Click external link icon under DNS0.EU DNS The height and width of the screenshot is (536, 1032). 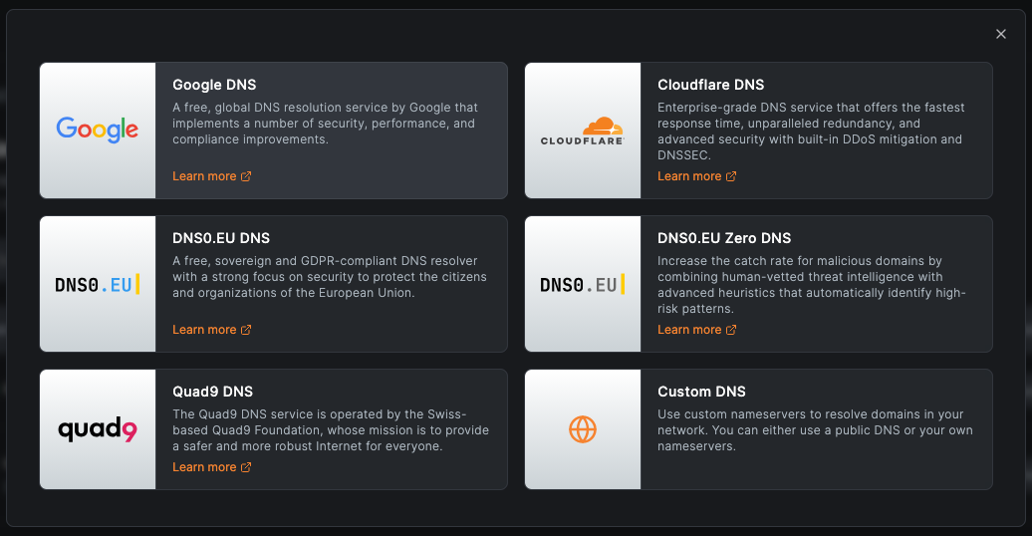(246, 330)
